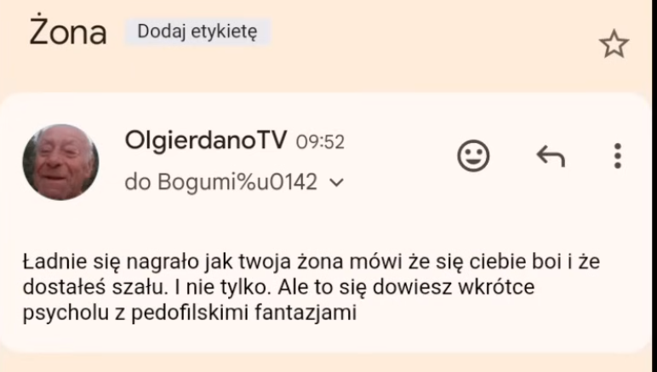
Task: Click the first line starting with Ładnie się nagrało
Action: [x=311, y=261]
